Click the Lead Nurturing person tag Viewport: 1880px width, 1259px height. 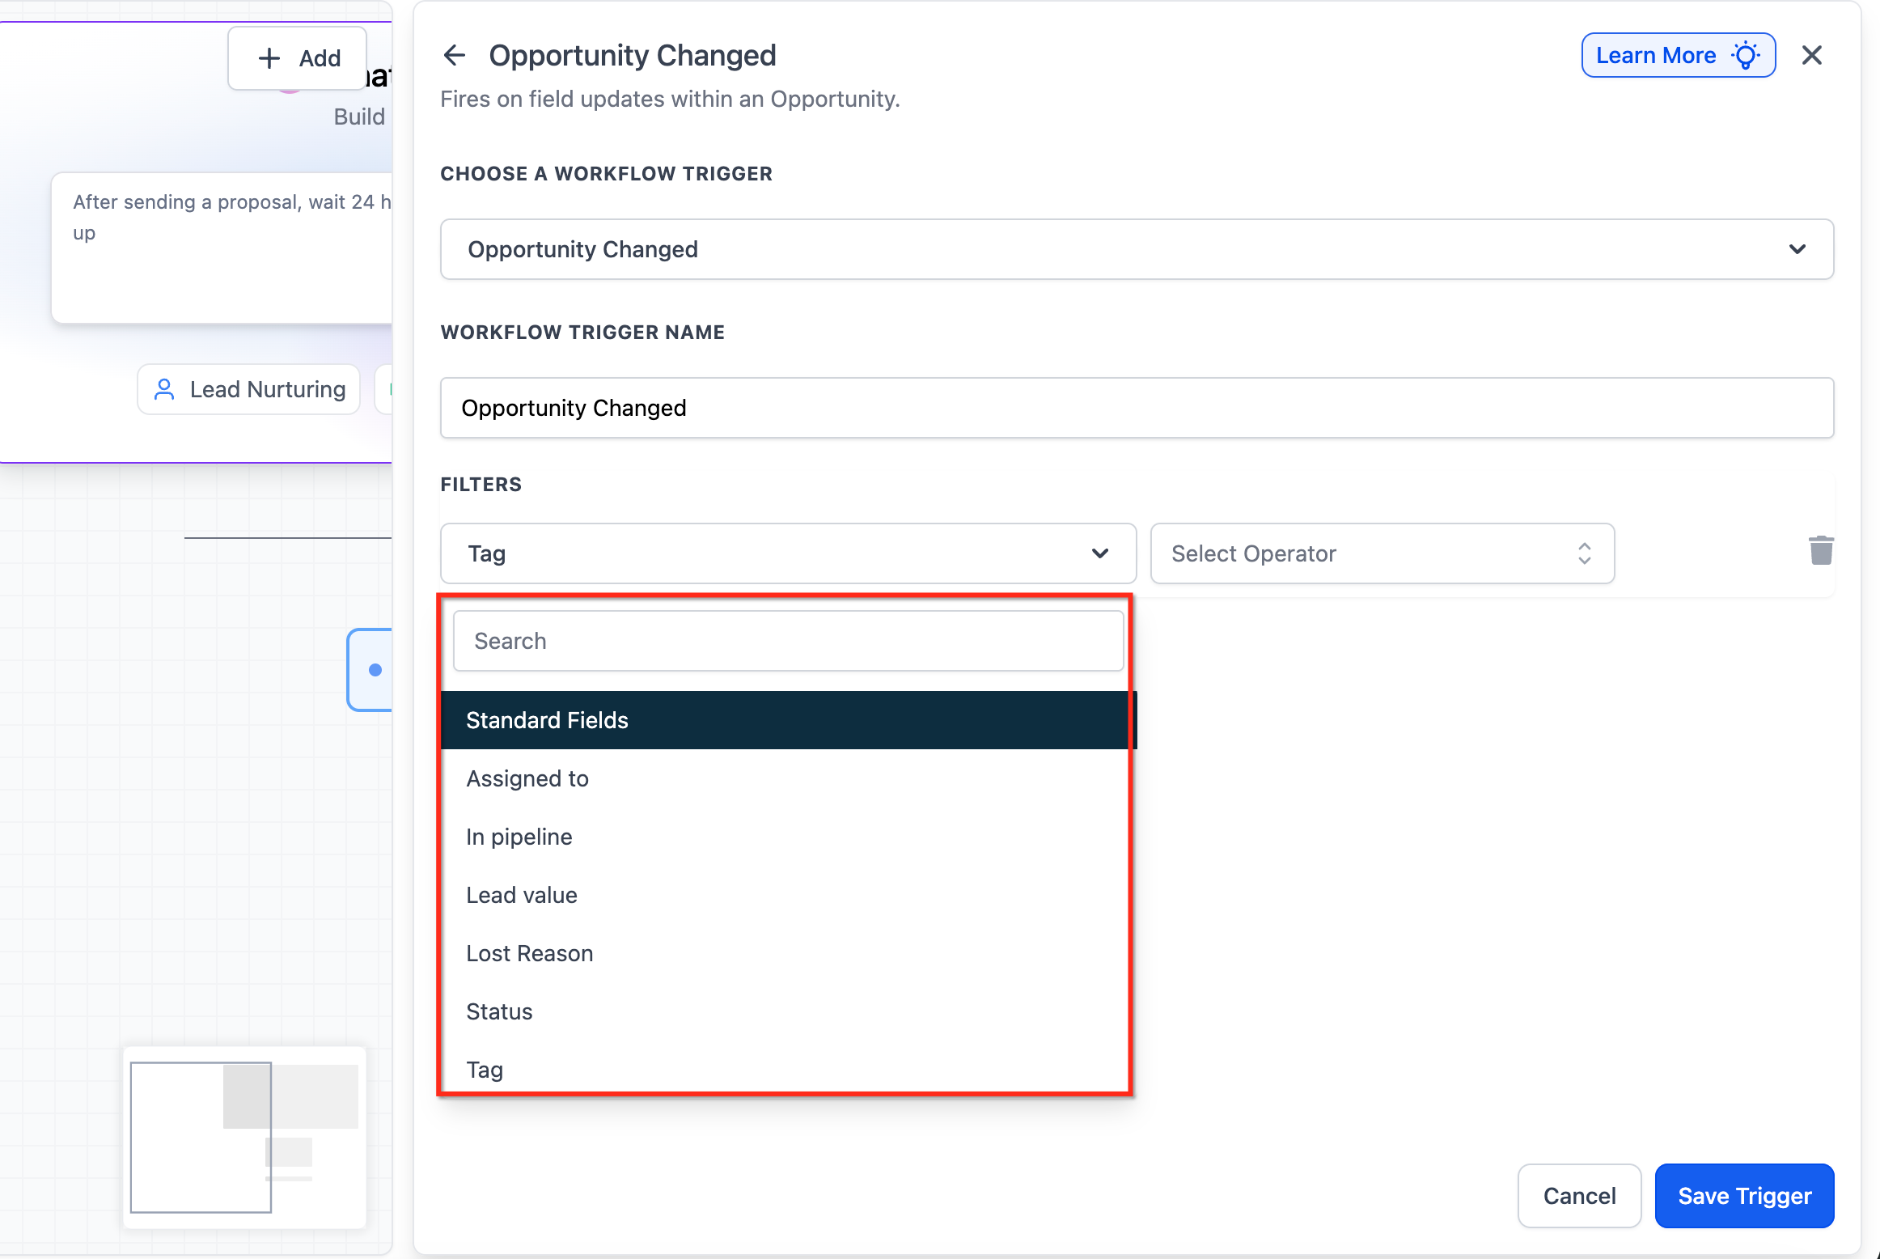(249, 389)
